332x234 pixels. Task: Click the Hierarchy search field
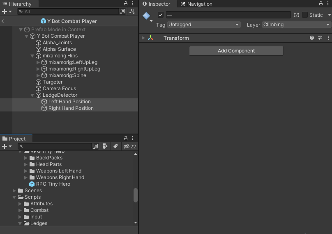(70, 11)
